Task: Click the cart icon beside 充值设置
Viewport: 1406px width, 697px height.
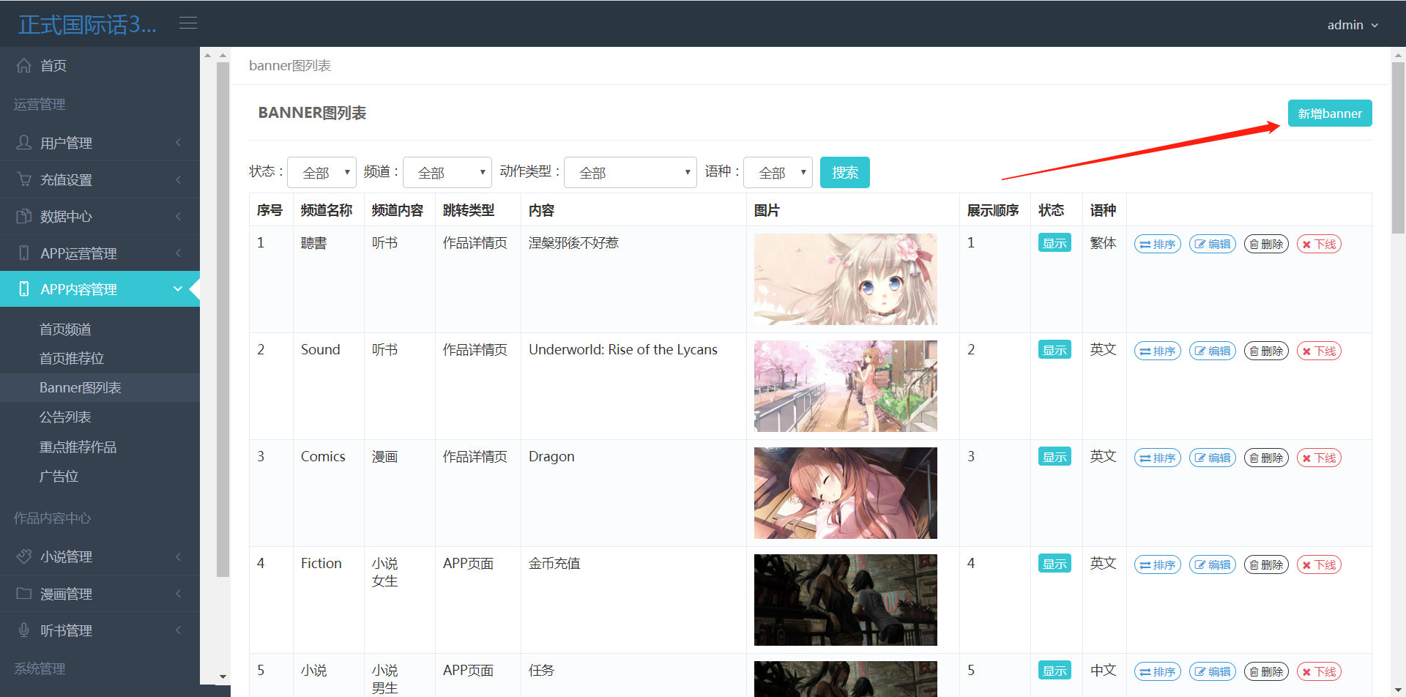Action: [24, 179]
